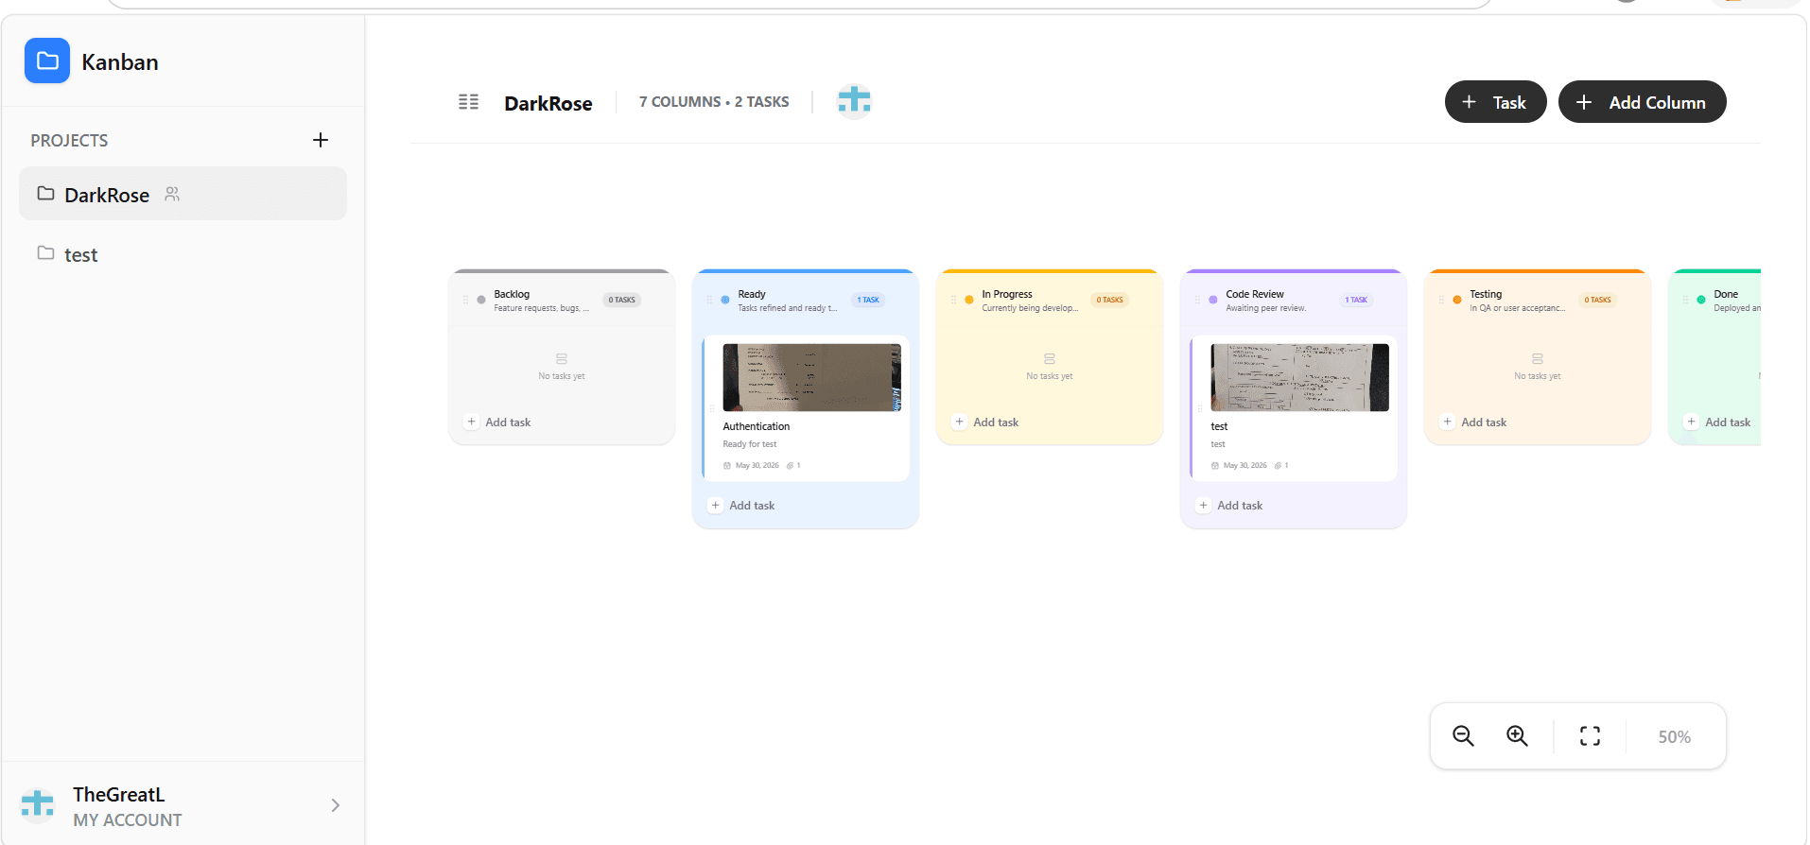The height and width of the screenshot is (845, 1810).
Task: Click the Ready blue color dot
Action: (x=725, y=300)
